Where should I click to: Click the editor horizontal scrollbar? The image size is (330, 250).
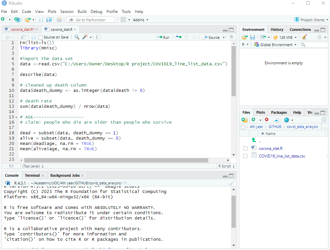point(116,160)
